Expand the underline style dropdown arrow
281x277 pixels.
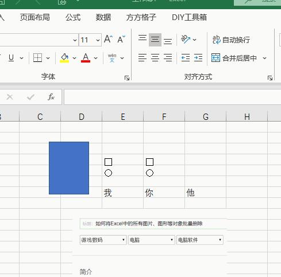pos(22,58)
